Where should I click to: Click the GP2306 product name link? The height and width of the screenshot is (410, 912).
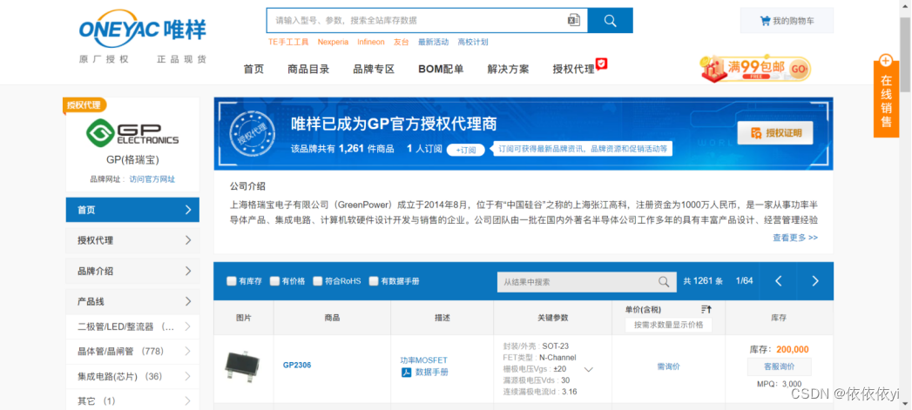[x=297, y=366]
